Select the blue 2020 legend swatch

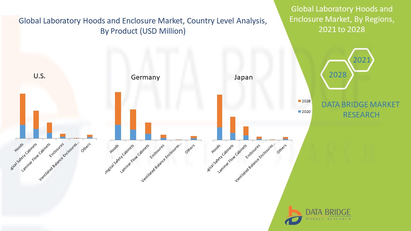(300, 112)
